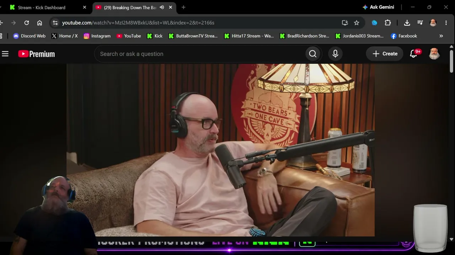Open the YouTube guide hamburger menu
This screenshot has width=455, height=255.
pos(5,54)
